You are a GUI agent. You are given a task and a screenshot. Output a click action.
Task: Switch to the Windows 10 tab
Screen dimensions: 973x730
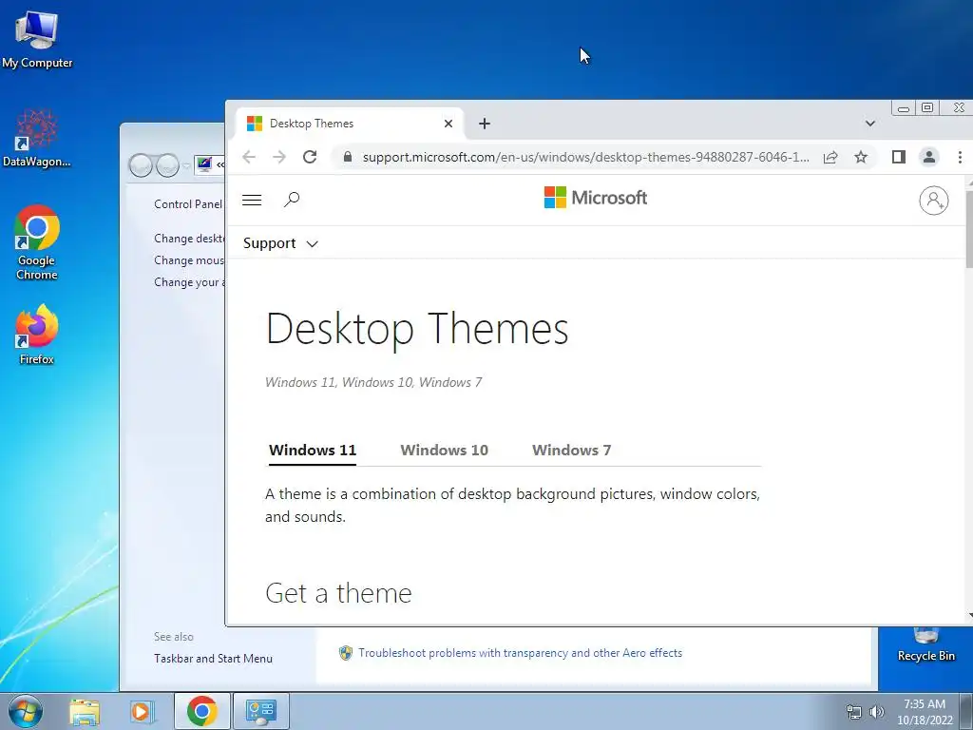point(445,450)
